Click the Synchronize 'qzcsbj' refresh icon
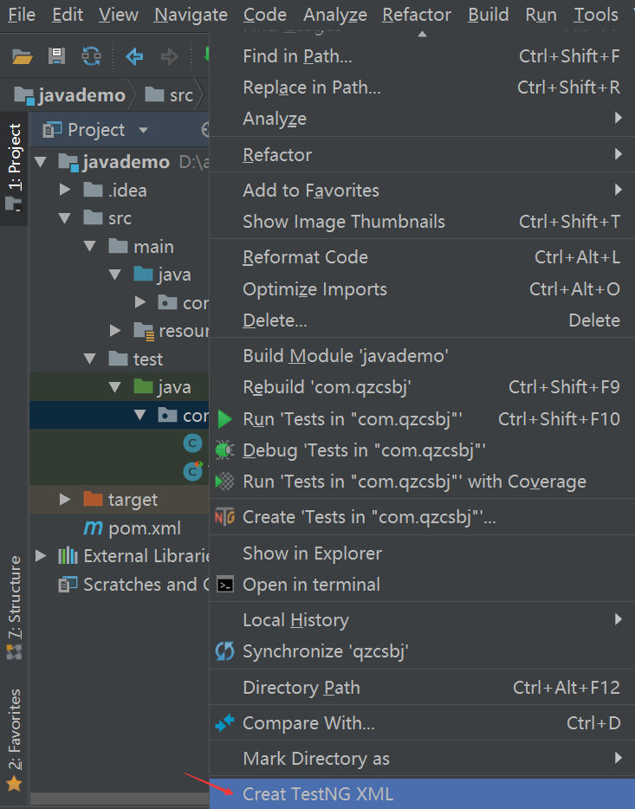 point(225,651)
